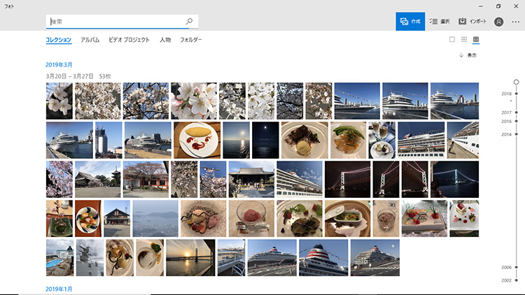
Task: Switch to the アルバム tab
Action: click(x=90, y=40)
